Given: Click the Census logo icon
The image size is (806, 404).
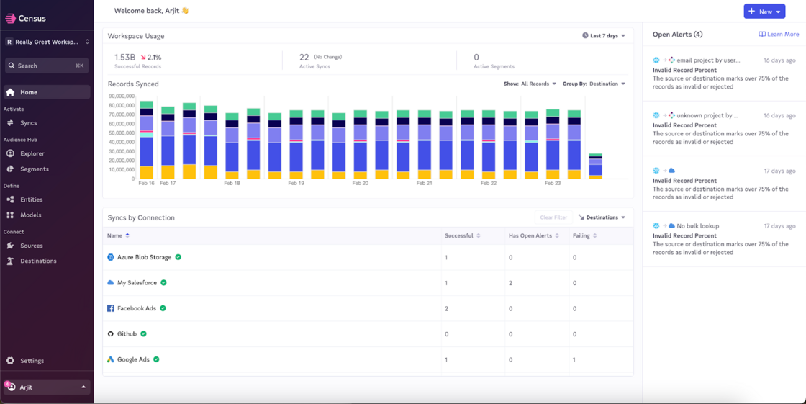Looking at the screenshot, I should [x=10, y=19].
